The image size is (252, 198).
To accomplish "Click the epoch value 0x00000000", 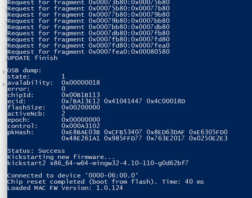I will (81, 120).
